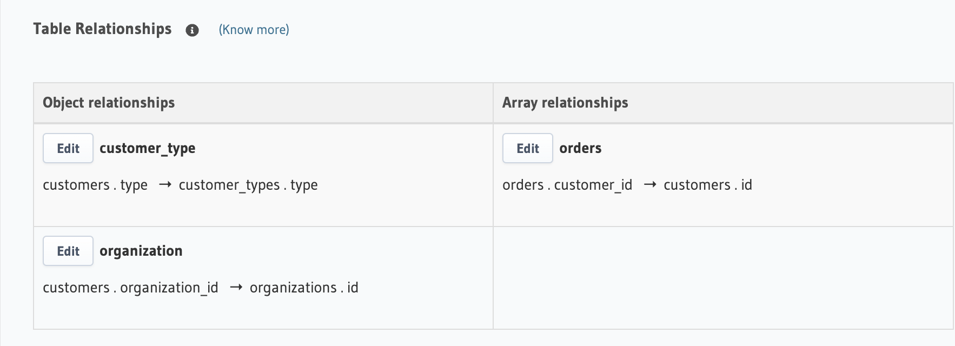The image size is (955, 346).
Task: Edit the organization relationship
Action: 68,251
